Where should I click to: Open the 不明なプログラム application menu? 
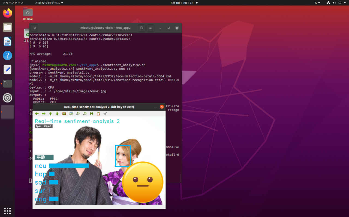pyautogui.click(x=49, y=3)
